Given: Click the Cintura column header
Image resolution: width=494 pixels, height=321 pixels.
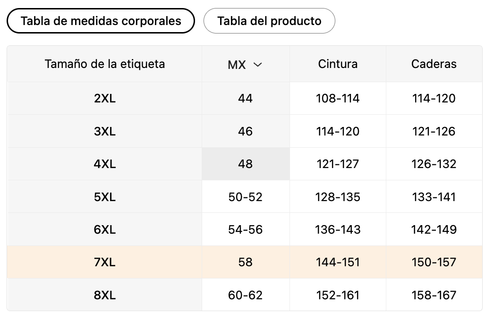Looking at the screenshot, I should click(x=338, y=64).
